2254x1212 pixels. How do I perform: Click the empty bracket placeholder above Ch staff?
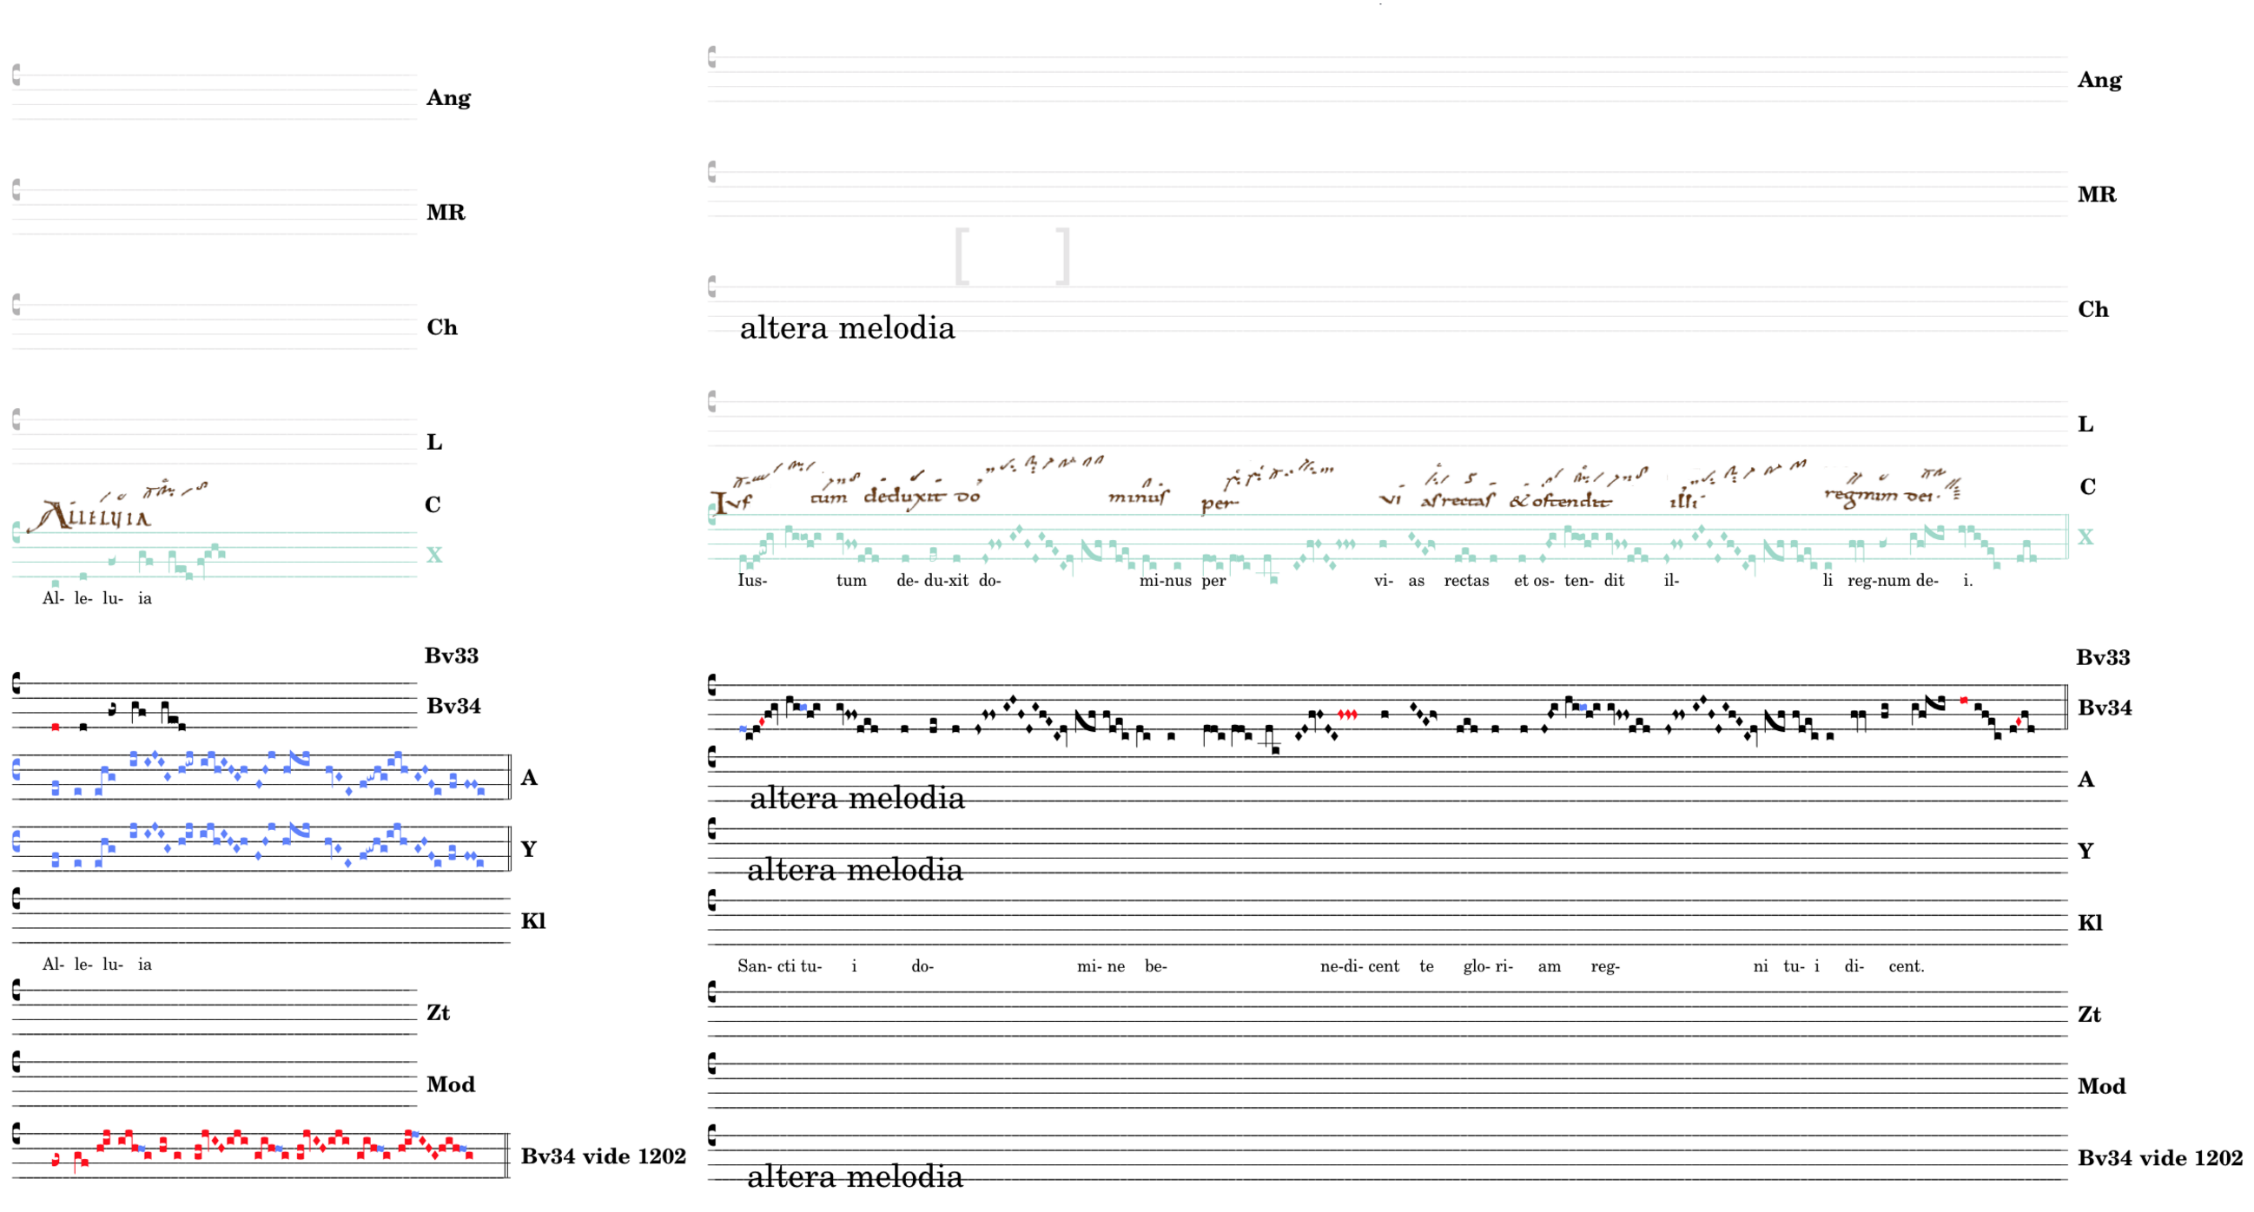click(x=1013, y=256)
